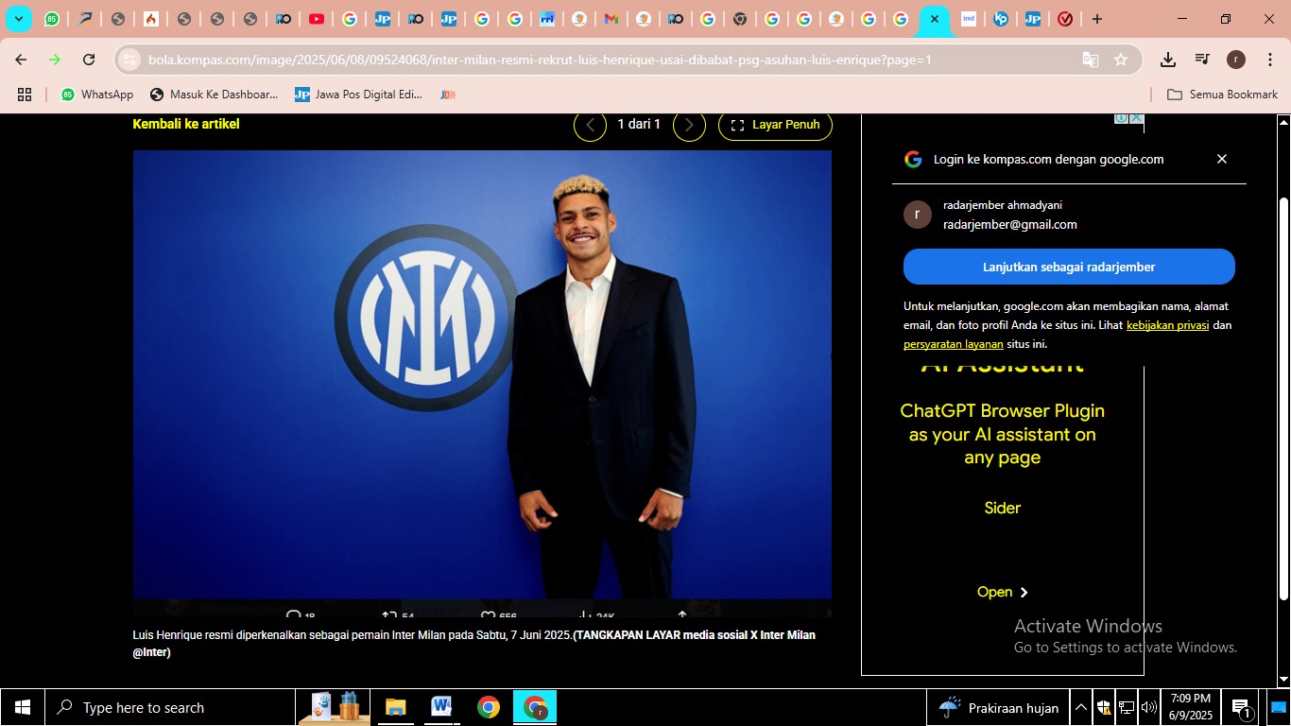Switch to the YouTube browser tab
This screenshot has width=1291, height=726.
click(317, 19)
